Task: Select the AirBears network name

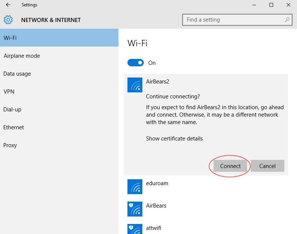Action: coord(156,206)
